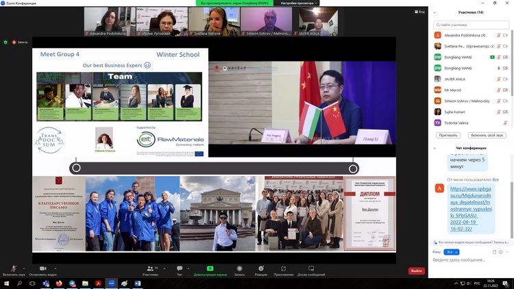Toggle JAVIER AYALA's muted microphone icon
The image size is (514, 289).
(499, 79)
